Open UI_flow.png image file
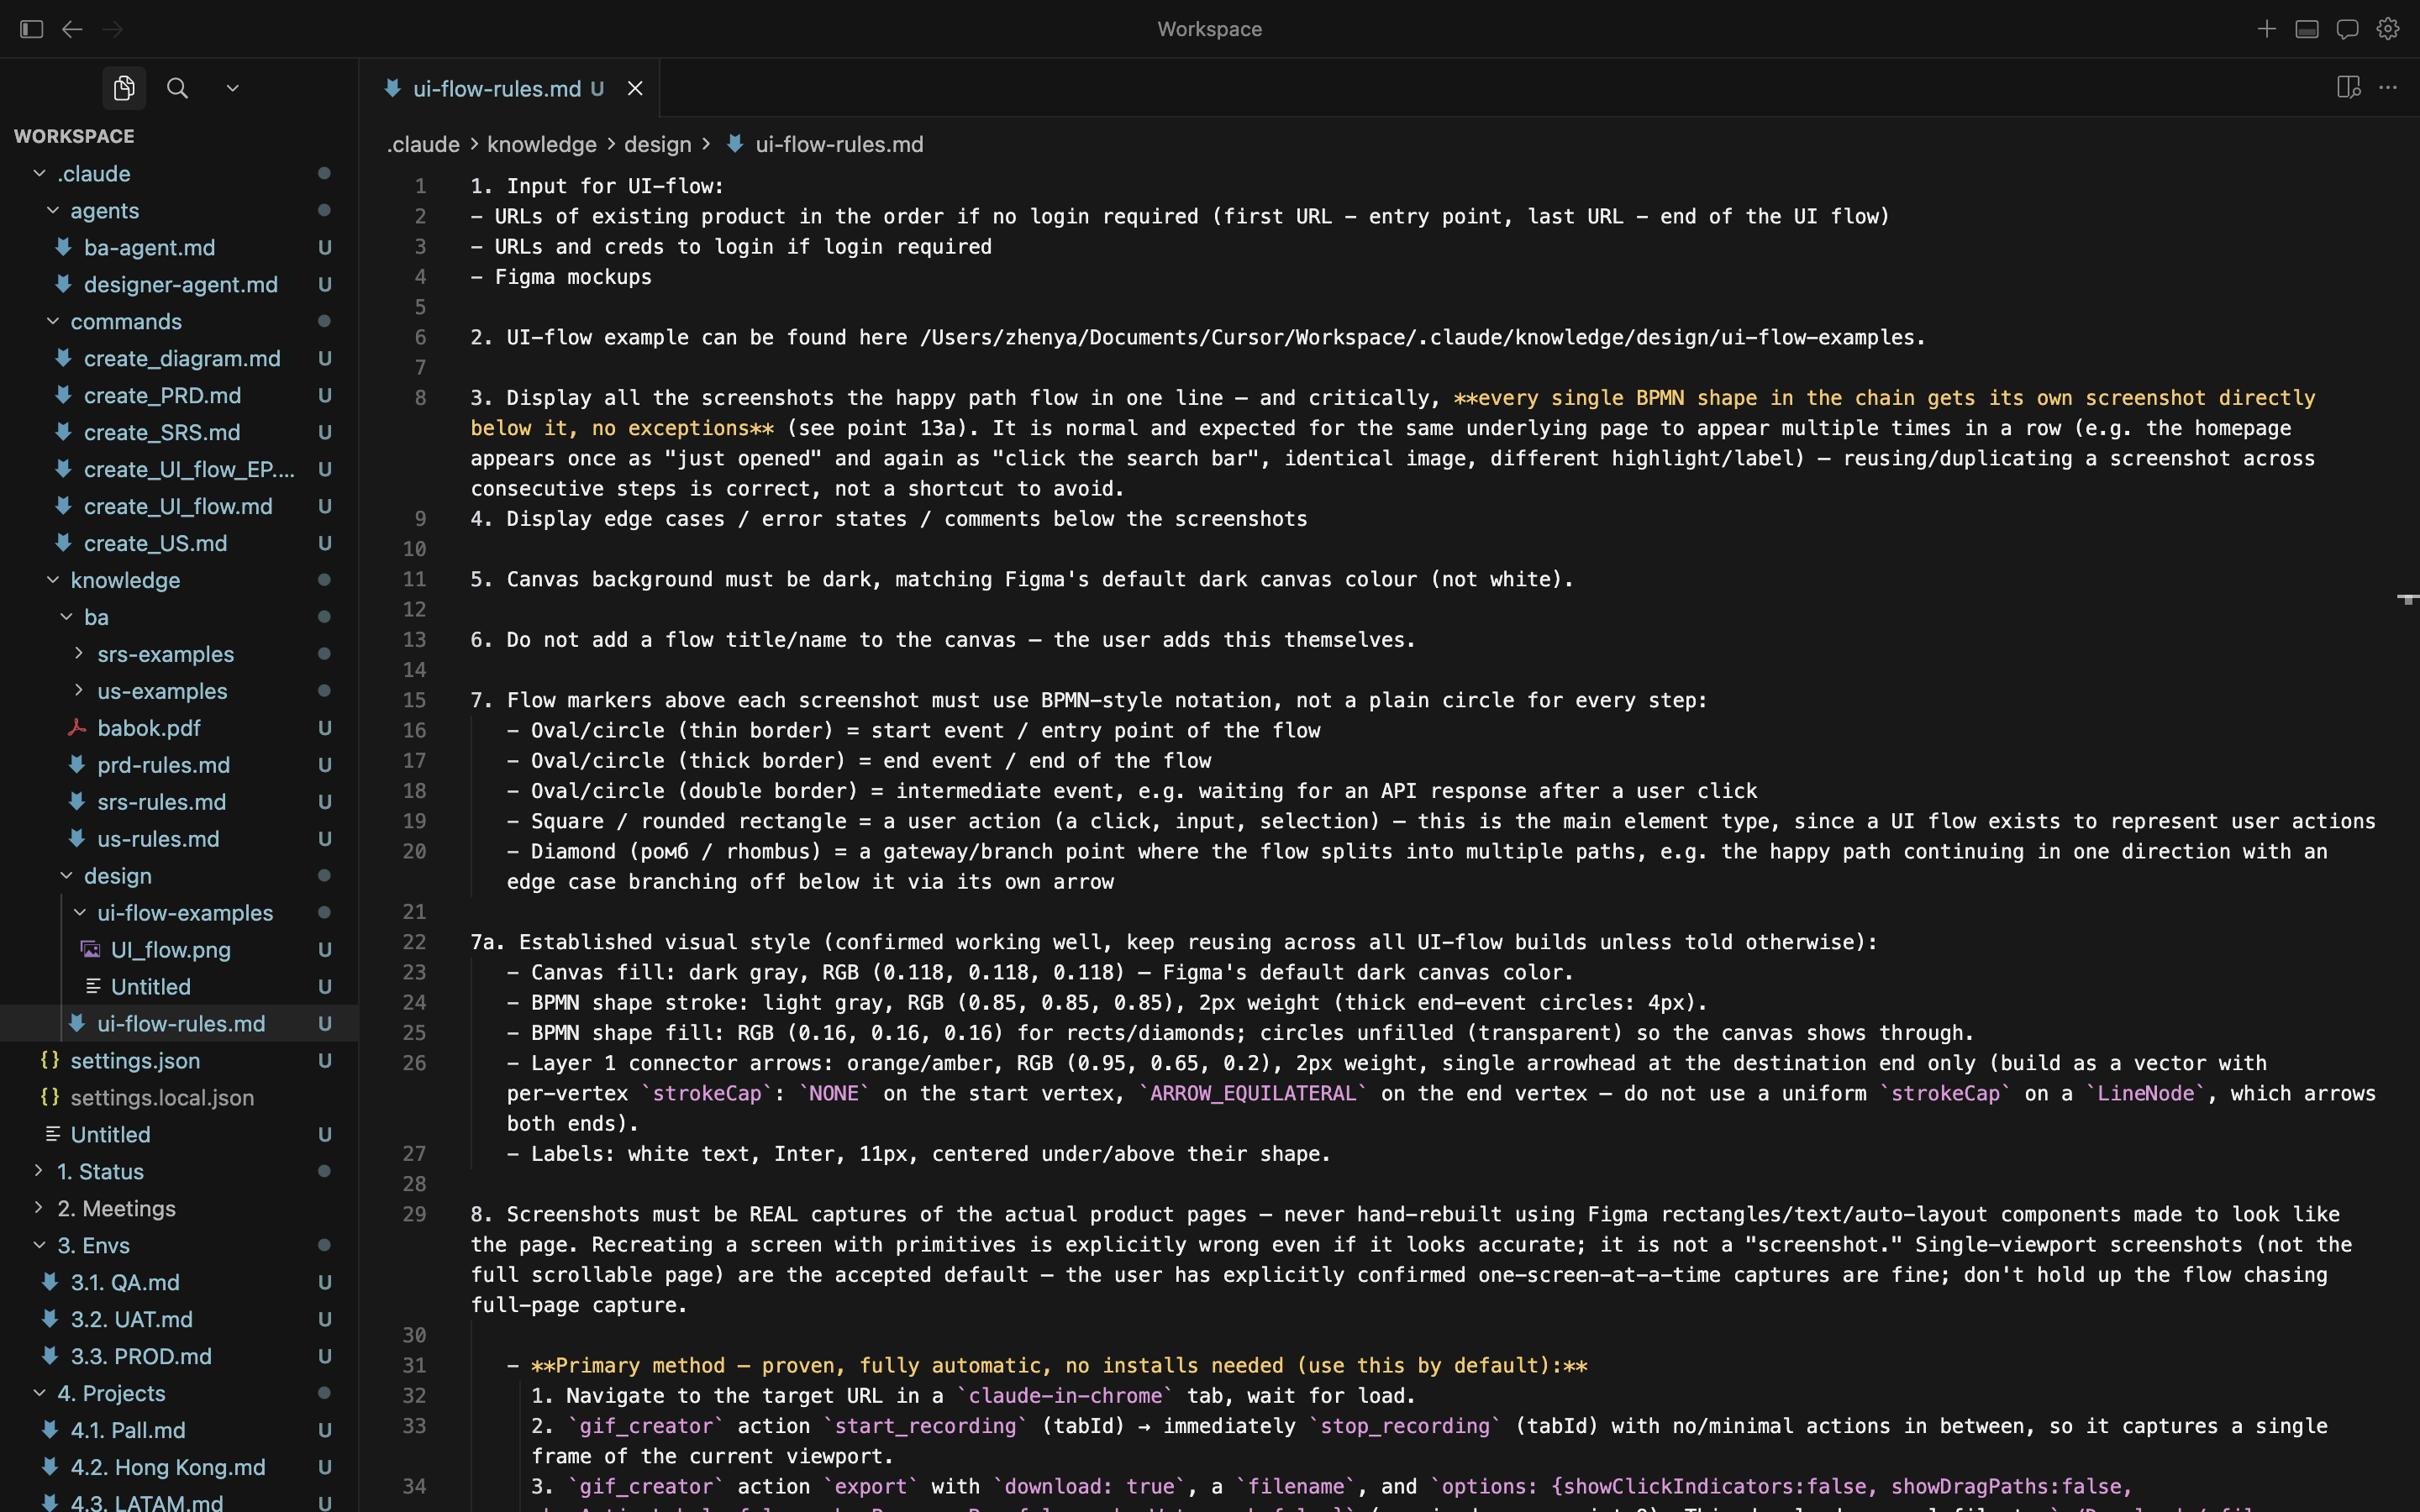Viewport: 2420px width, 1512px height. point(179,950)
